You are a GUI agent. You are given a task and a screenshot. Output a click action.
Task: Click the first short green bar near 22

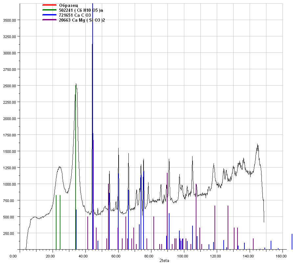pos(56,222)
